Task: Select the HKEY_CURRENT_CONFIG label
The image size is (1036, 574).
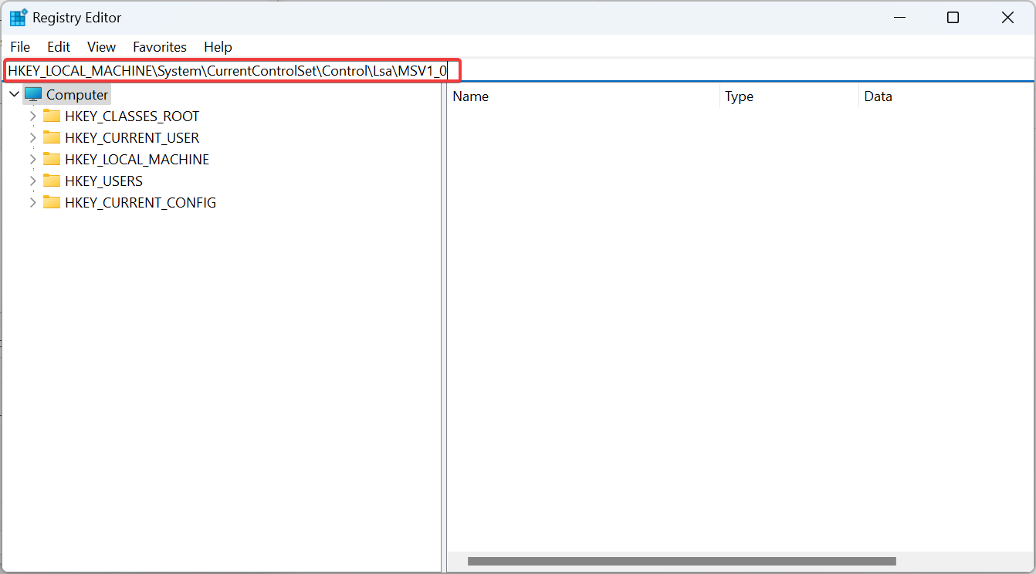Action: 141,203
